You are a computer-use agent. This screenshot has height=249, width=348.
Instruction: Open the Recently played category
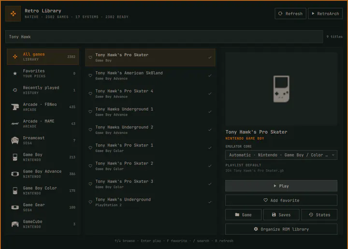(x=43, y=90)
